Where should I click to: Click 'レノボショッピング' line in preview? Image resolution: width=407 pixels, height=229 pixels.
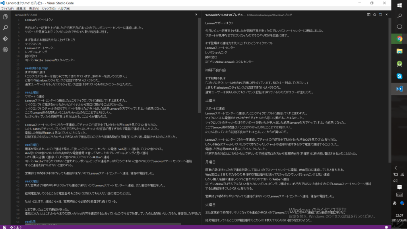point(216,52)
